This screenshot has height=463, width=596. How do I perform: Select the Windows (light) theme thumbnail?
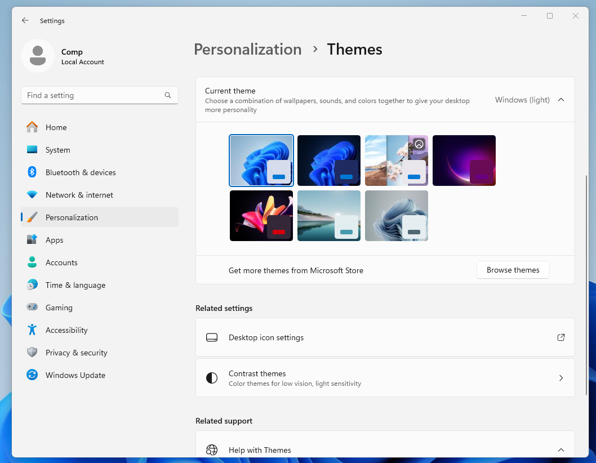coord(261,161)
